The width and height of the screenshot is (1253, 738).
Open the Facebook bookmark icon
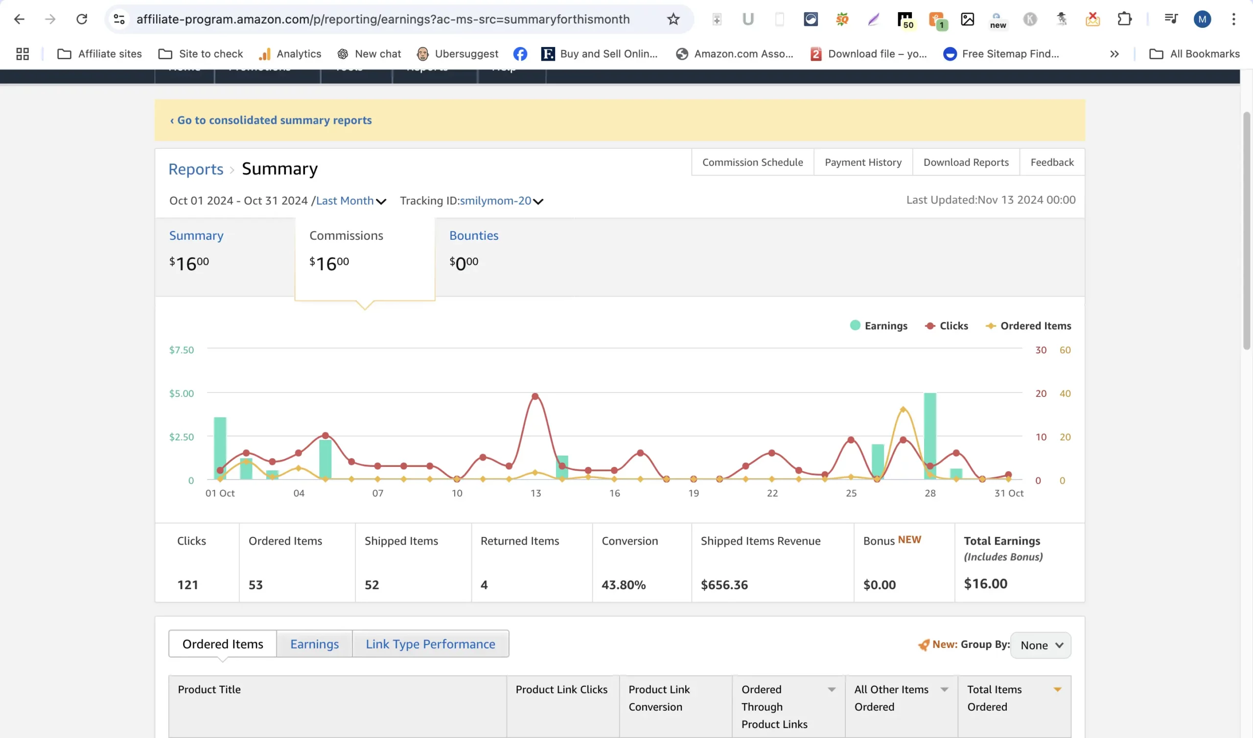click(x=520, y=54)
